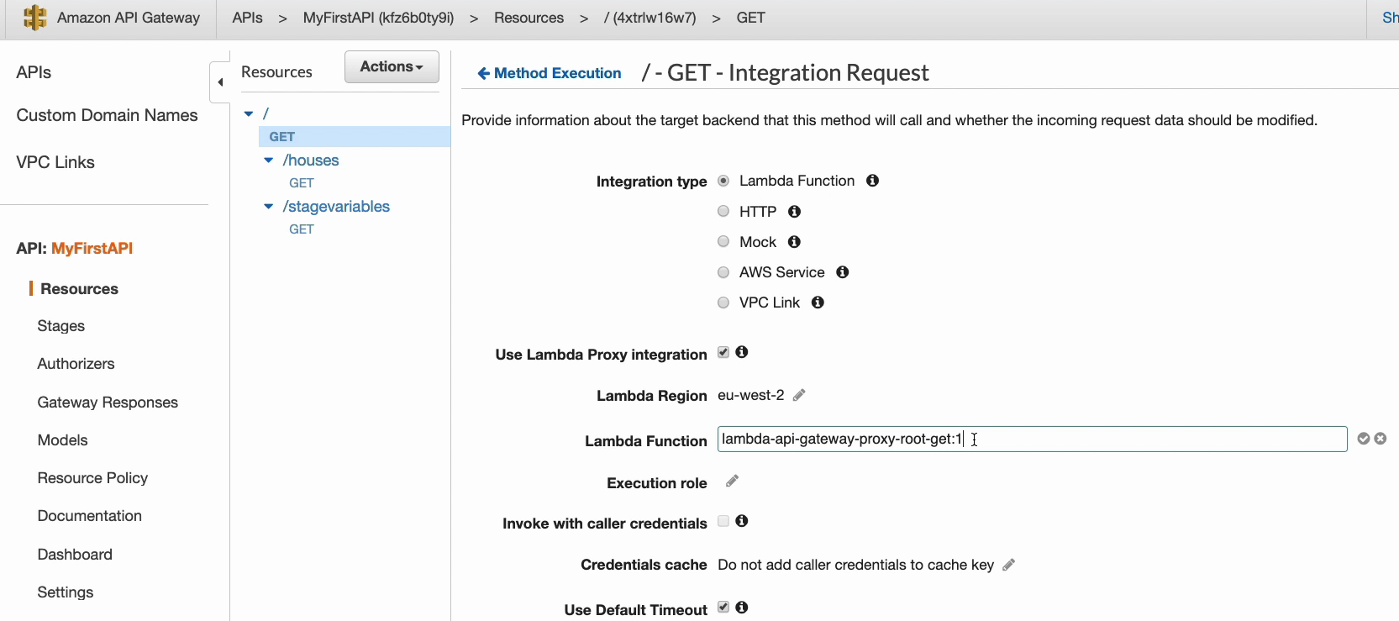The image size is (1399, 621).
Task: Select the GET method under root resource
Action: (355, 136)
